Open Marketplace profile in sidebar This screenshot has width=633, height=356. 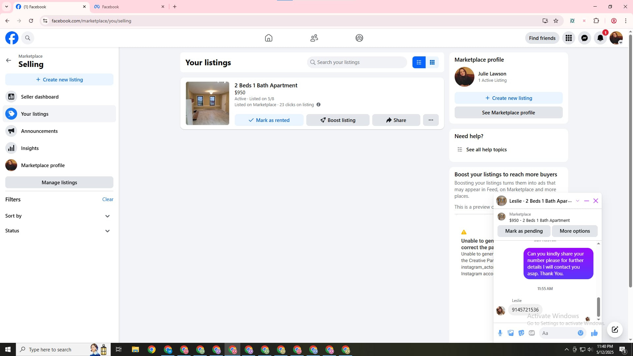(x=59, y=165)
